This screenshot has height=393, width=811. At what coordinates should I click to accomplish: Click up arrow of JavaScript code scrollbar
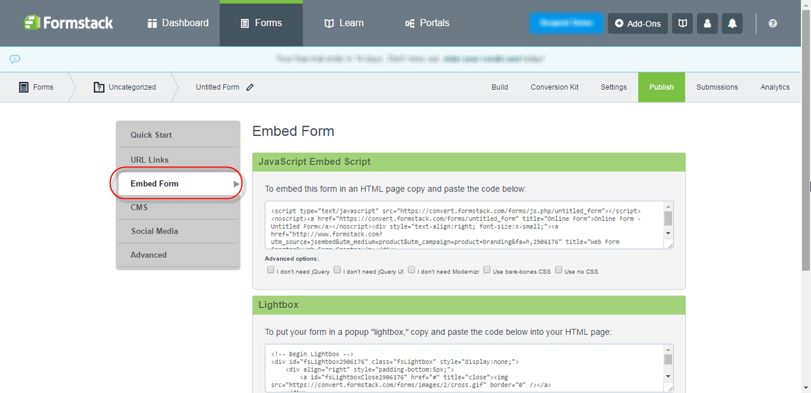(x=668, y=206)
